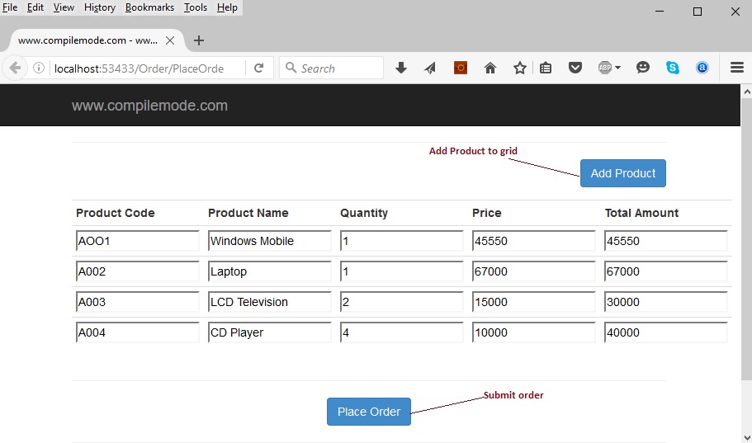The width and height of the screenshot is (752, 443).
Task: Reload the current page
Action: click(x=258, y=68)
